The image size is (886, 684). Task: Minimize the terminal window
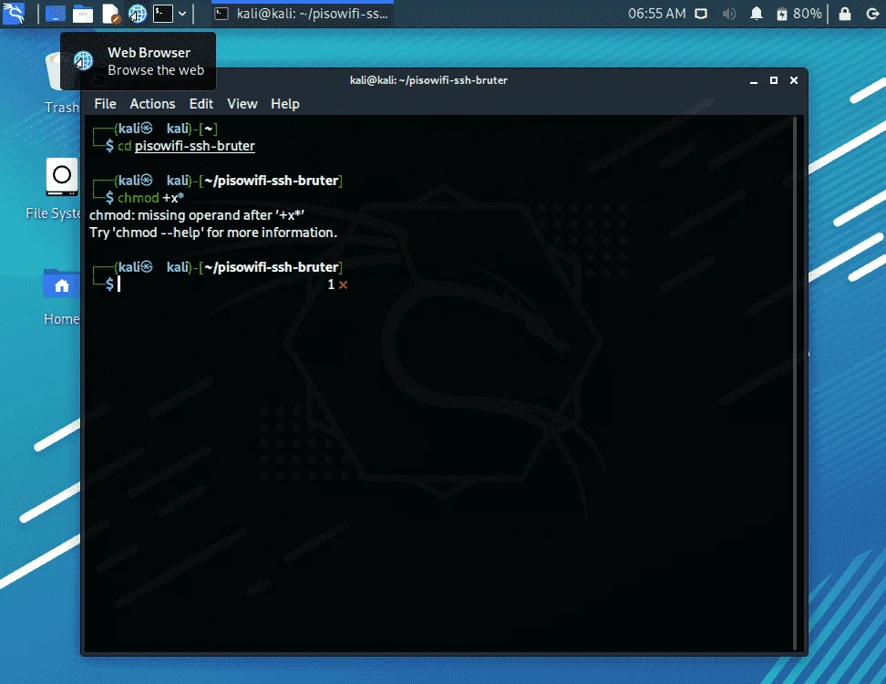[754, 81]
